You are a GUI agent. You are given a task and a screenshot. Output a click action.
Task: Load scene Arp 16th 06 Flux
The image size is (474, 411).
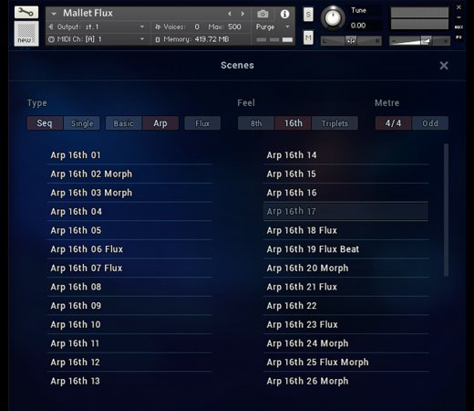tap(129, 249)
